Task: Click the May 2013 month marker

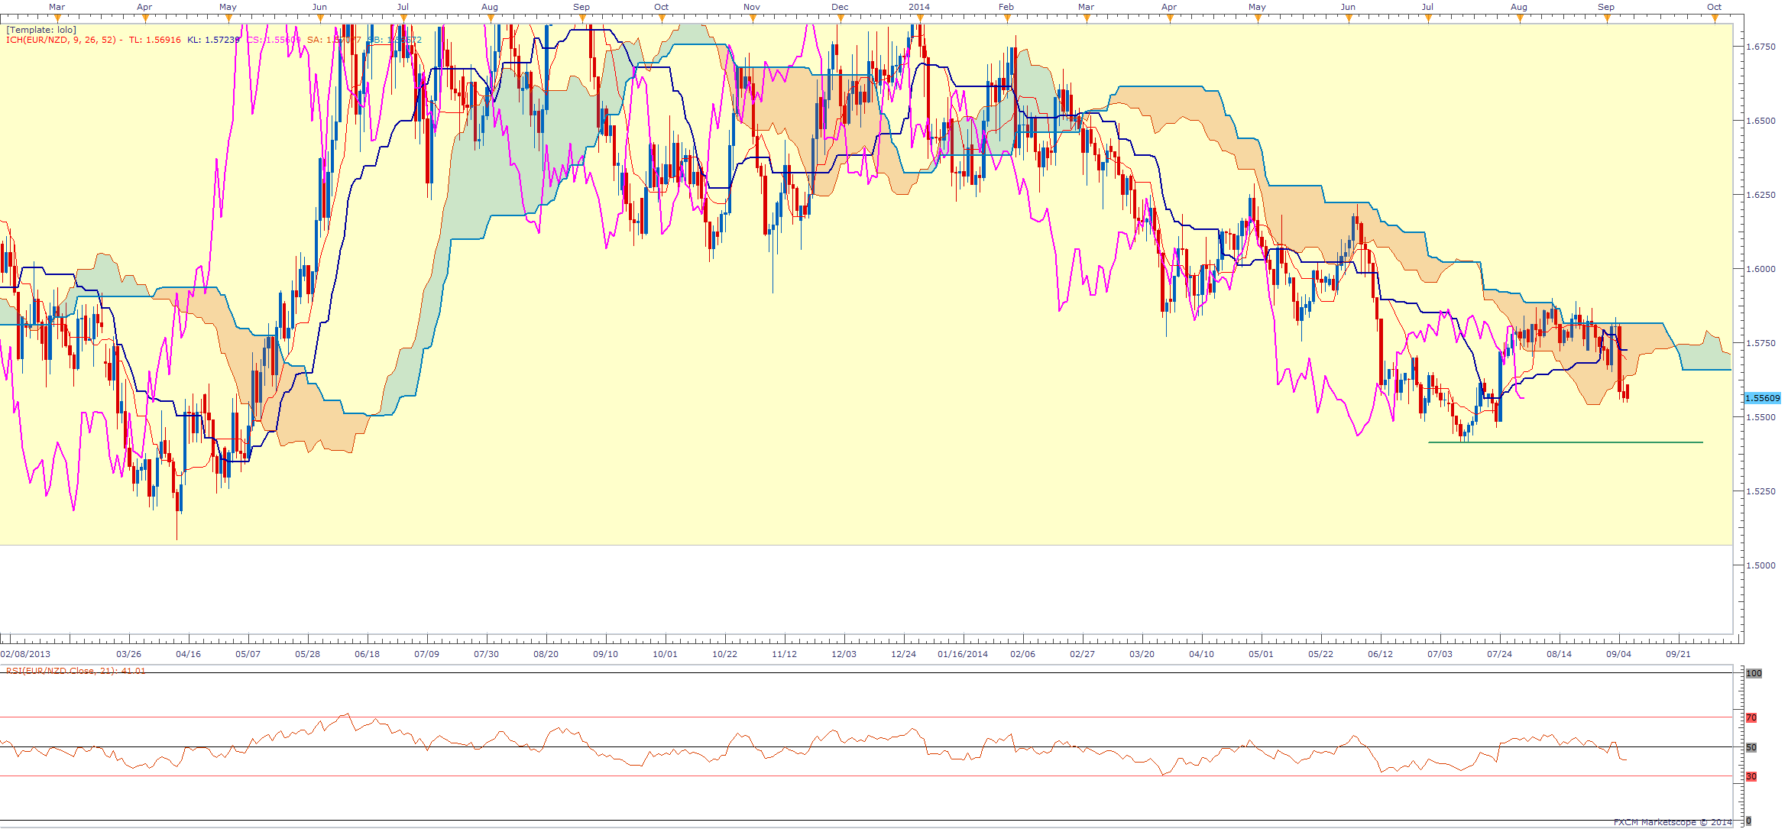Action: [228, 7]
